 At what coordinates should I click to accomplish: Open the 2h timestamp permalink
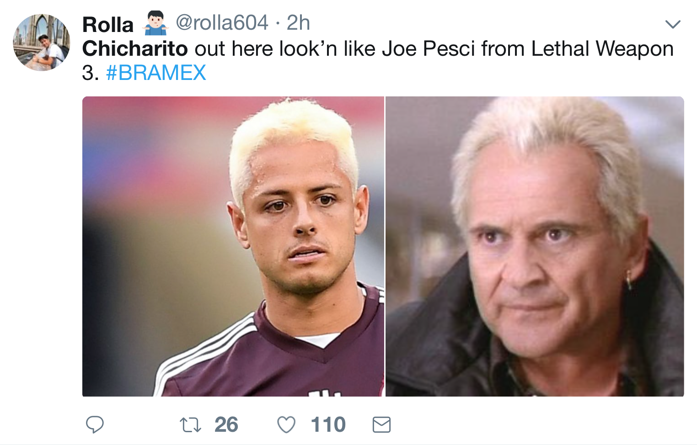pos(298,23)
